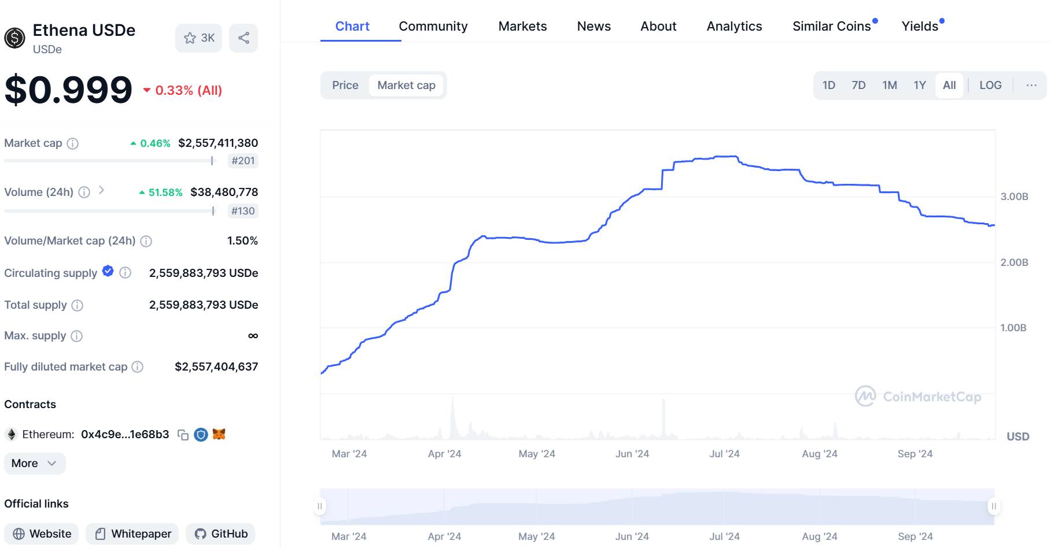The width and height of the screenshot is (1051, 548).
Task: Select the 7D time range
Action: [x=858, y=85]
